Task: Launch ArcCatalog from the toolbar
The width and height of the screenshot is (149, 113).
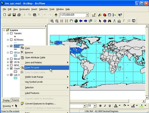Action: click(x=100, y=15)
